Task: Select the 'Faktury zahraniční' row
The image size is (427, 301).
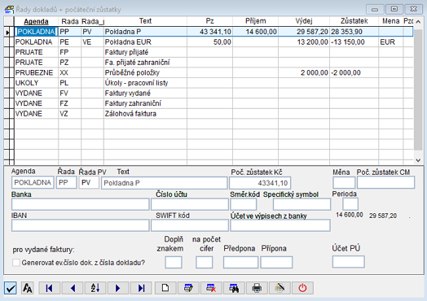Action: pos(213,103)
